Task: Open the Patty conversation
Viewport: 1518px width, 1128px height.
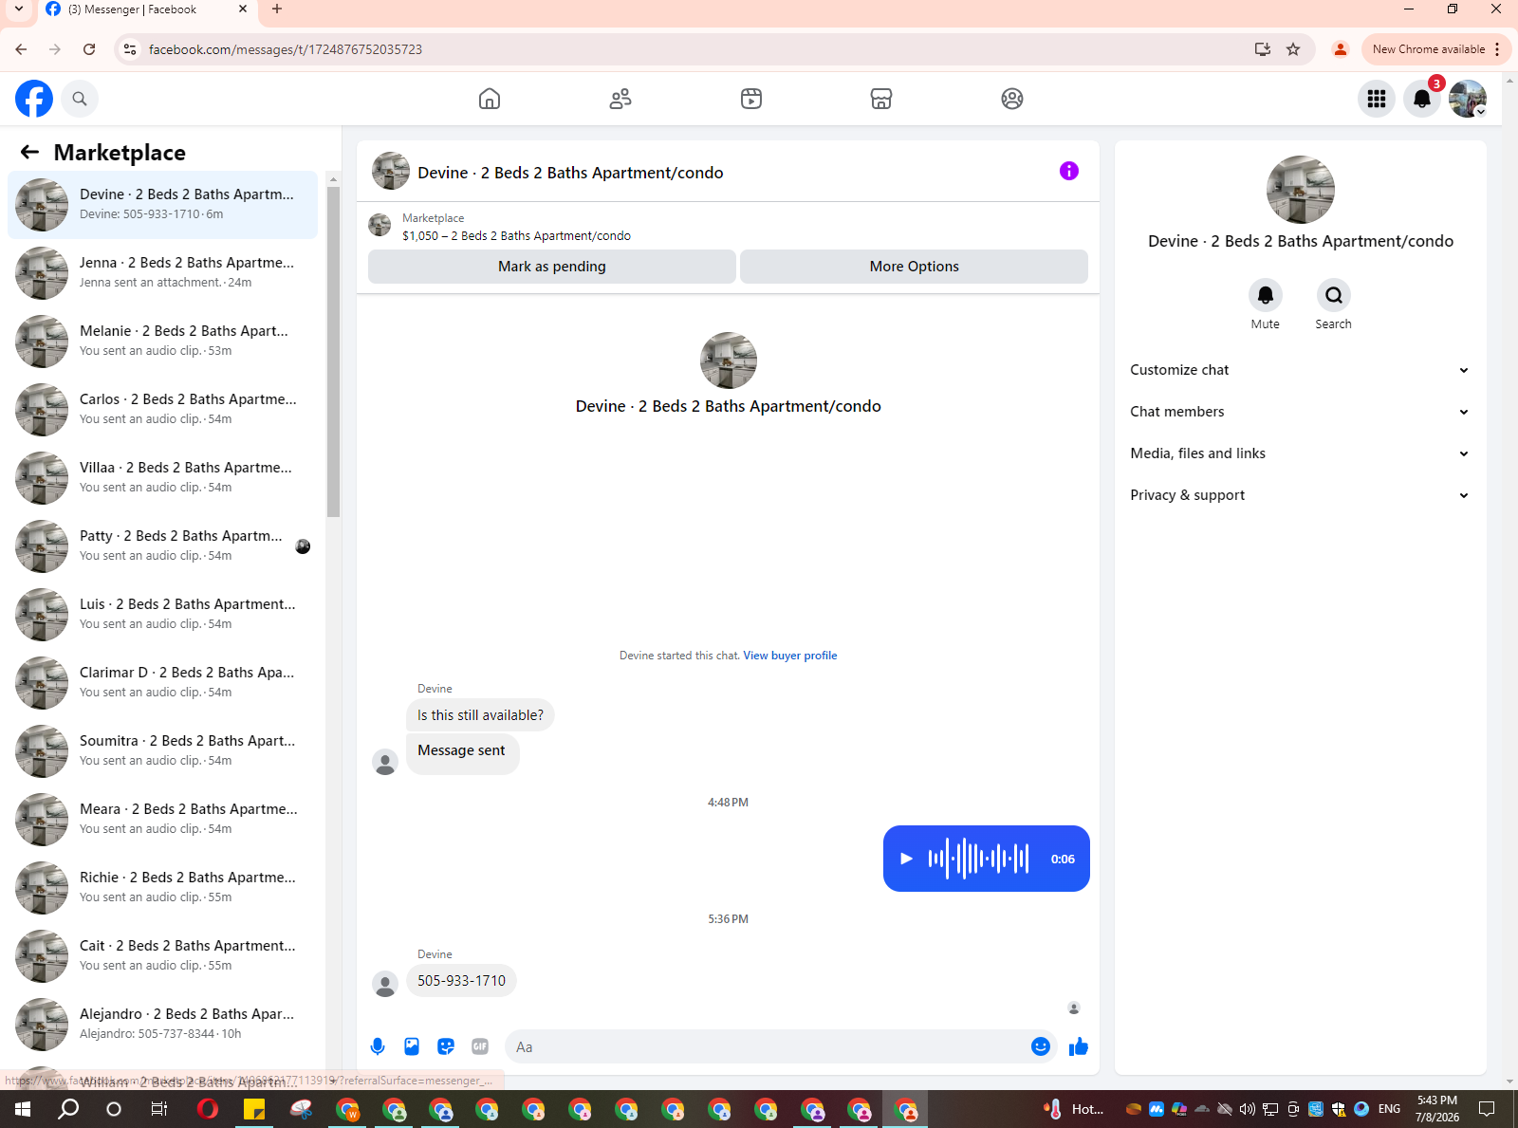Action: pos(163,546)
